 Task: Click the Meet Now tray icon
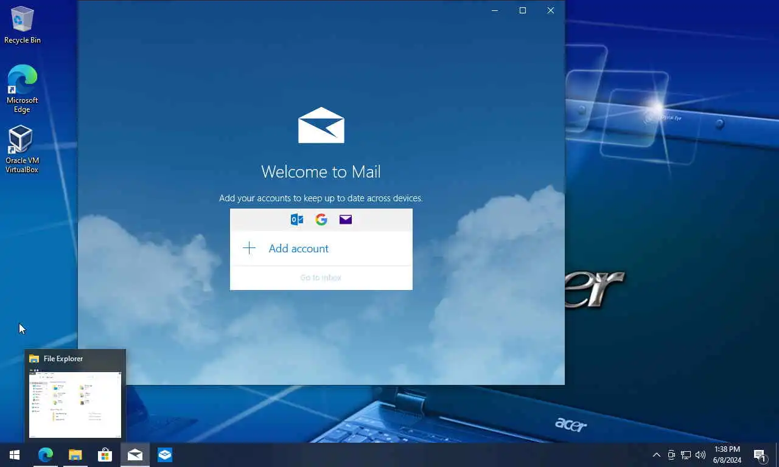point(671,455)
